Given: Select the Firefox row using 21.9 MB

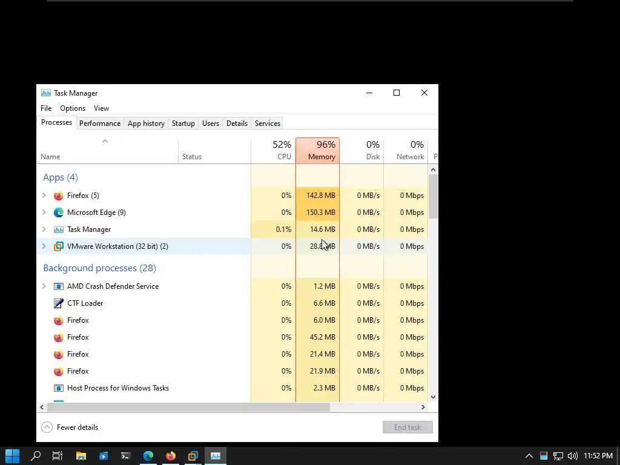Looking at the screenshot, I should point(232,371).
